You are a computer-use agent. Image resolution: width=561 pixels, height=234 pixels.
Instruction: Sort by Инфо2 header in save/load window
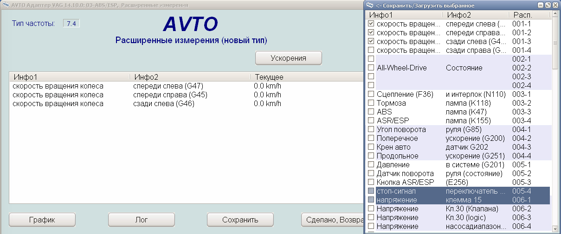pyautogui.click(x=477, y=15)
